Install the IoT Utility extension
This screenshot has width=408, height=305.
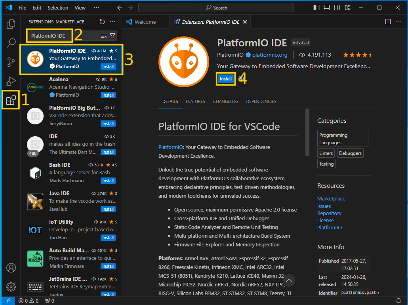pyautogui.click(x=108, y=238)
